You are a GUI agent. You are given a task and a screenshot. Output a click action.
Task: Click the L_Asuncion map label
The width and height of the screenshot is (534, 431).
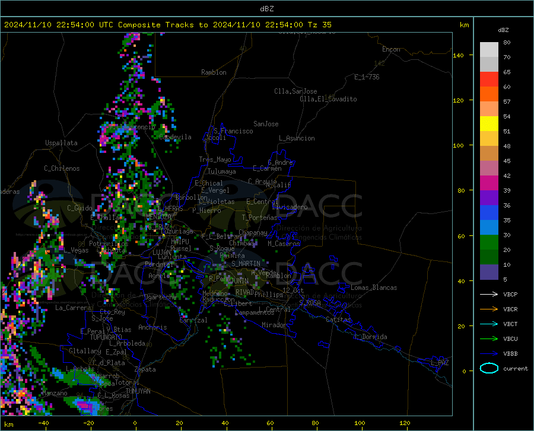pos(297,138)
